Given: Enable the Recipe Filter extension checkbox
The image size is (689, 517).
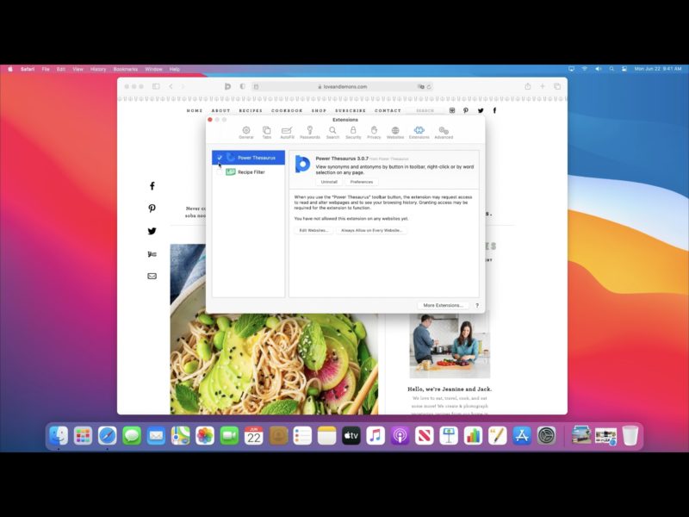Looking at the screenshot, I should (x=220, y=171).
